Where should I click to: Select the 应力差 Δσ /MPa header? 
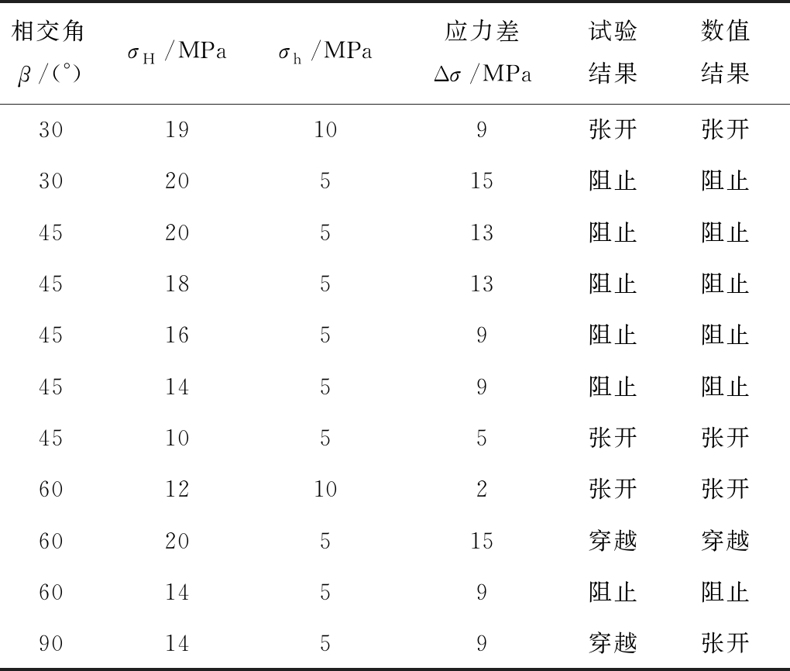point(482,53)
